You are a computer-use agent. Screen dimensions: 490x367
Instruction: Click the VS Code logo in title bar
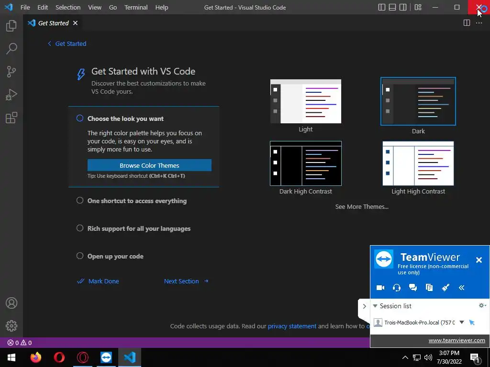click(9, 7)
